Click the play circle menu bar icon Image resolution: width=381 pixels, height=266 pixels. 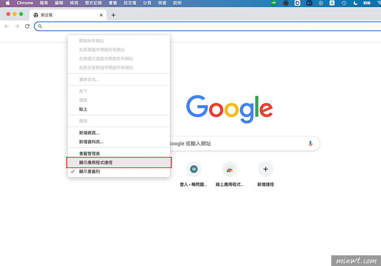(321, 3)
